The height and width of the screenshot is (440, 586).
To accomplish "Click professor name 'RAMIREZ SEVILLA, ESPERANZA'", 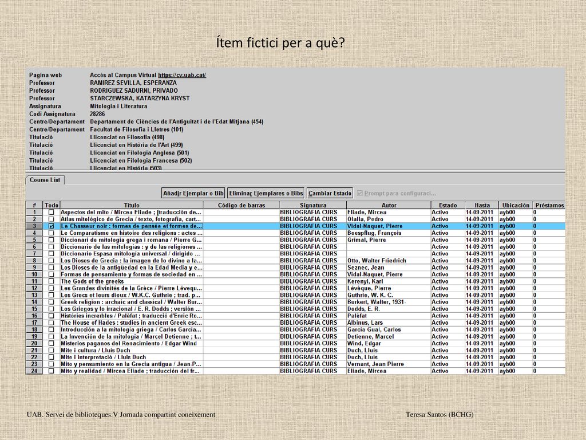I will (x=133, y=83).
